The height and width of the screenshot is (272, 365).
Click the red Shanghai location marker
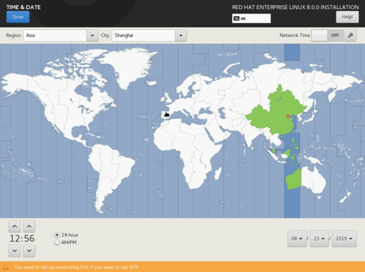coord(288,116)
